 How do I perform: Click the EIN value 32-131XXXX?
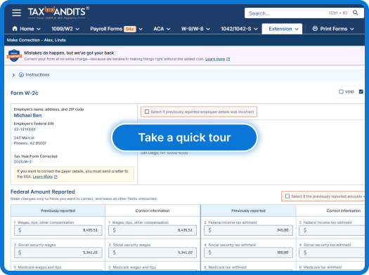click(x=25, y=129)
